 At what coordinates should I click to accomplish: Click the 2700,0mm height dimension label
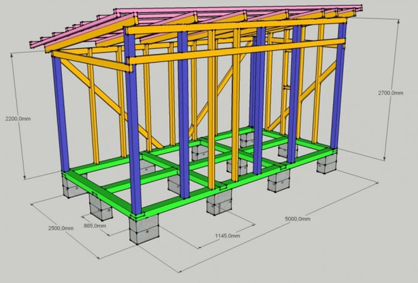[x=391, y=93]
